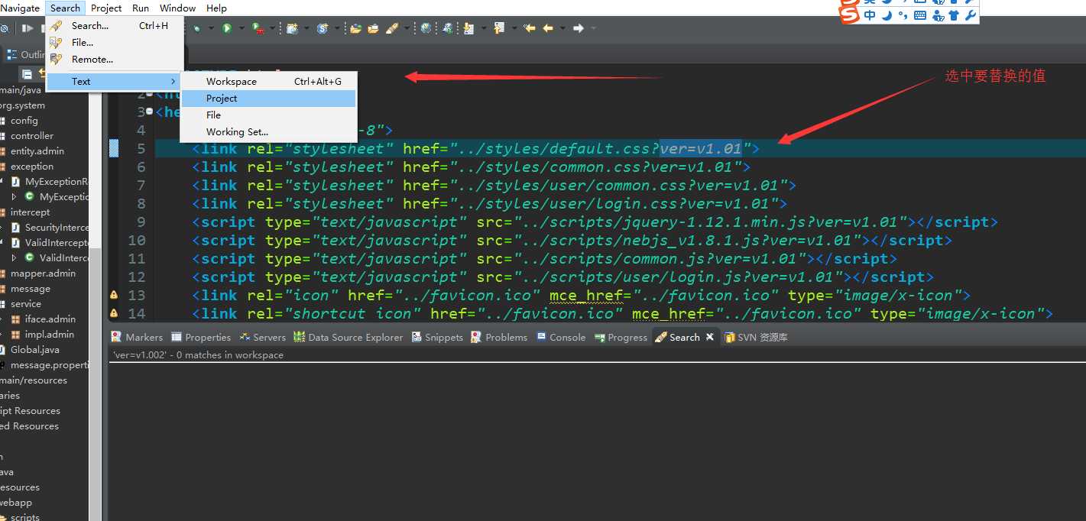Click the new server calendar-like toolbar icon
Viewport: 1086px width, 521px height.
(x=292, y=28)
